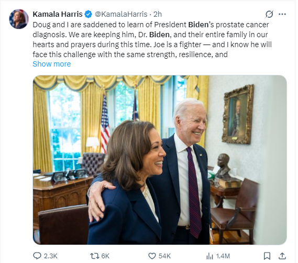
Task: Click the blue verified badge
Action: (88, 14)
